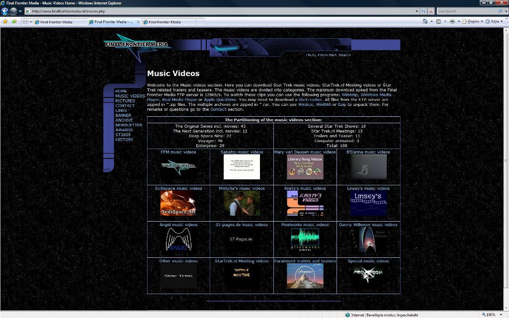The width and height of the screenshot is (509, 318).
Task: Open the Mistyfur's music videos thumbnail
Action: point(242,203)
